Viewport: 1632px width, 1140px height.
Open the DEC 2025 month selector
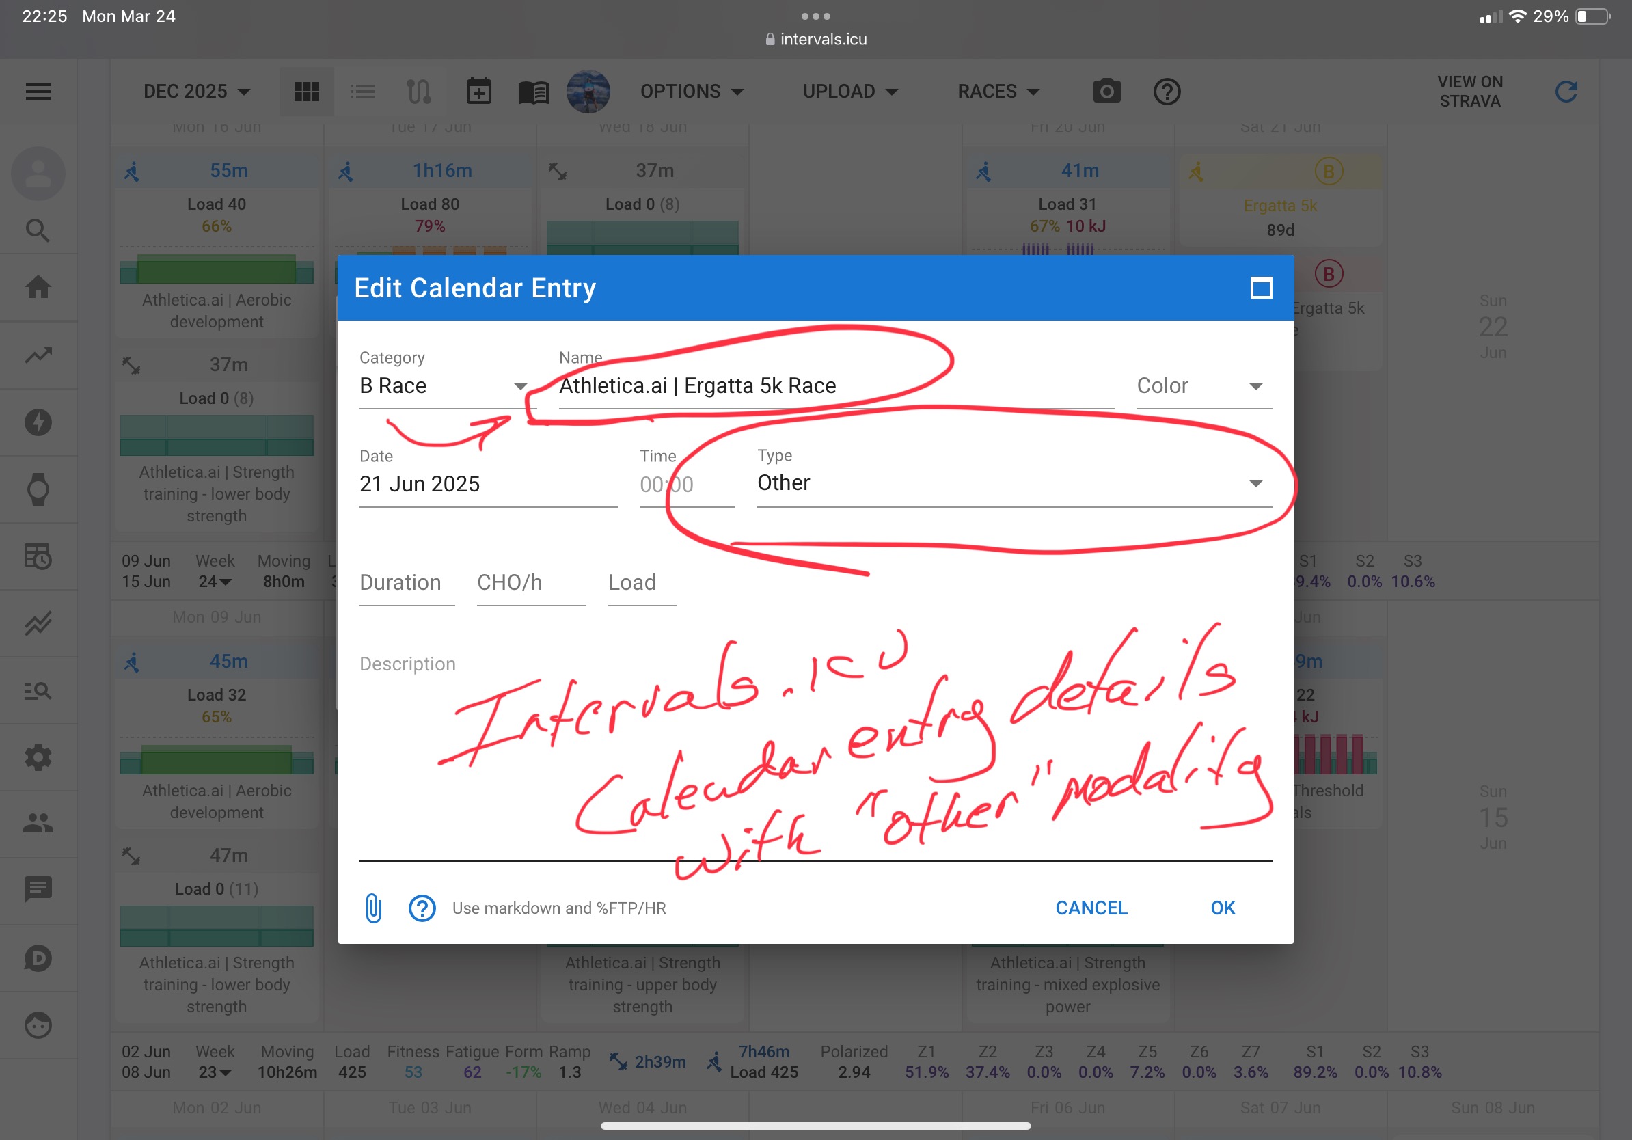[x=197, y=91]
